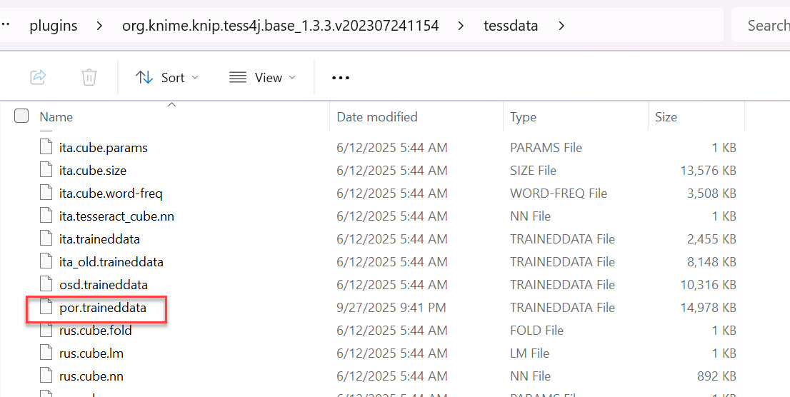
Task: Click the por.traineddata file icon
Action: [46, 308]
